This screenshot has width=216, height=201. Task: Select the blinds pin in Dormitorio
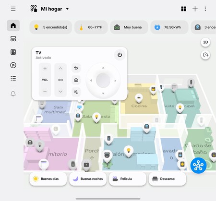click(x=44, y=164)
